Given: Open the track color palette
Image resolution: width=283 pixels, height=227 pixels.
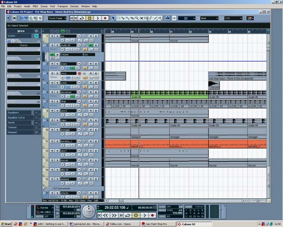Looking at the screenshot, I should point(250,18).
